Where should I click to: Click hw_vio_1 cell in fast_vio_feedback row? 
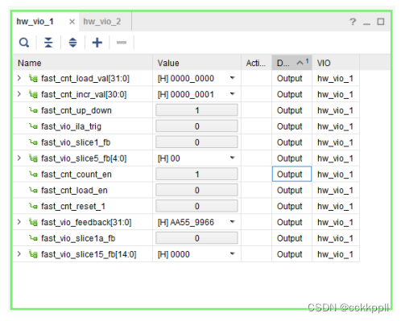tap(336, 222)
